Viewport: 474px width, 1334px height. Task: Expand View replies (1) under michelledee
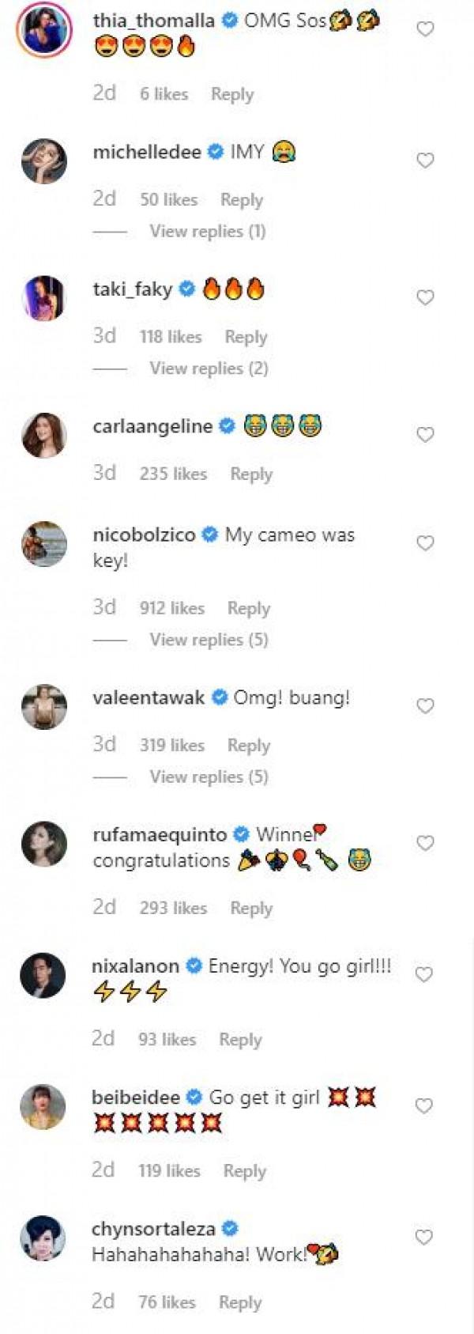[x=208, y=232]
